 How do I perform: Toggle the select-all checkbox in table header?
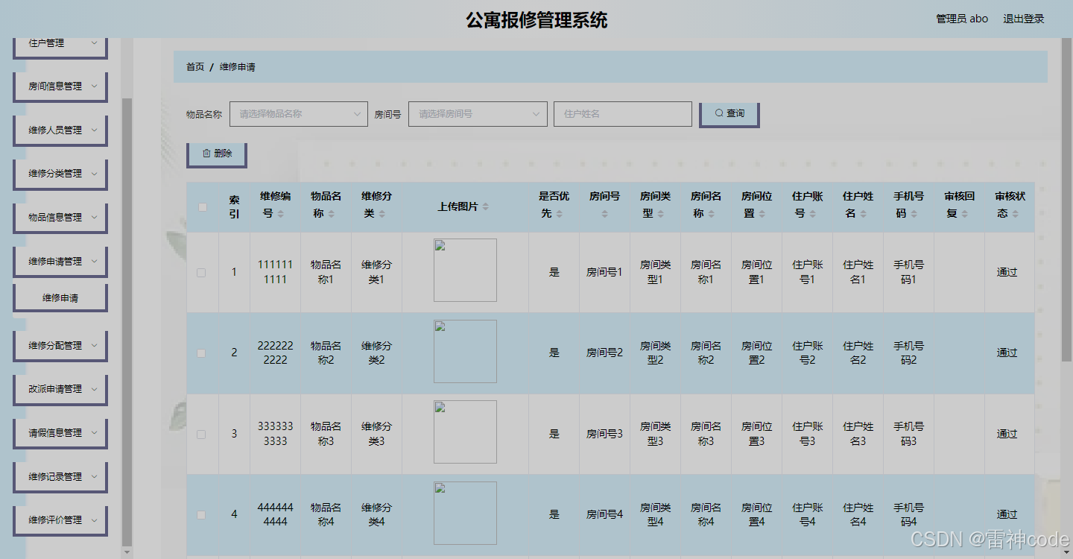pos(201,206)
